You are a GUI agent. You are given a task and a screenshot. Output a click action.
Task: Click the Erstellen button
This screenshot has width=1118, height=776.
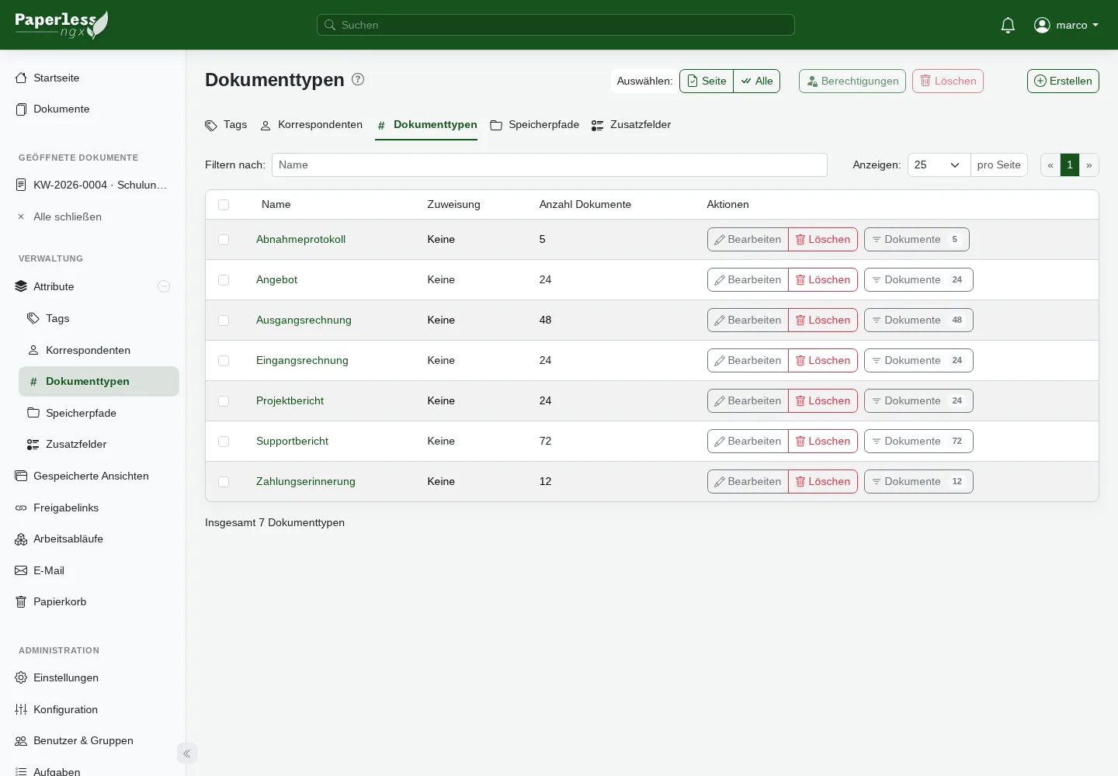coord(1063,81)
